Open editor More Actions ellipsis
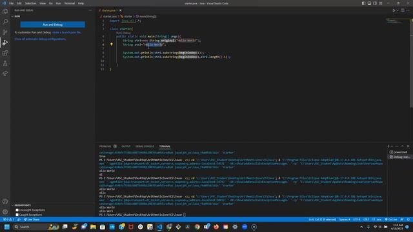 [x=408, y=10]
